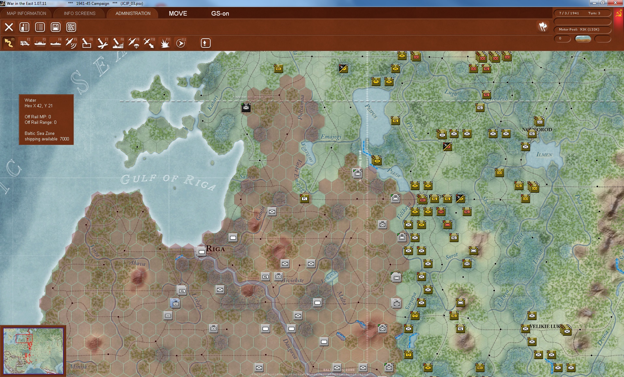
Task: Select the grey unit counter on Riga
Action: [x=201, y=252]
